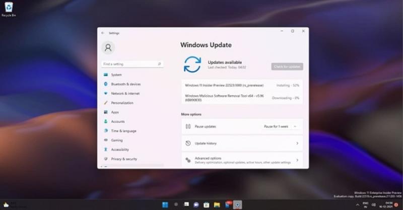Click the Advanced options gears icon

188,160
